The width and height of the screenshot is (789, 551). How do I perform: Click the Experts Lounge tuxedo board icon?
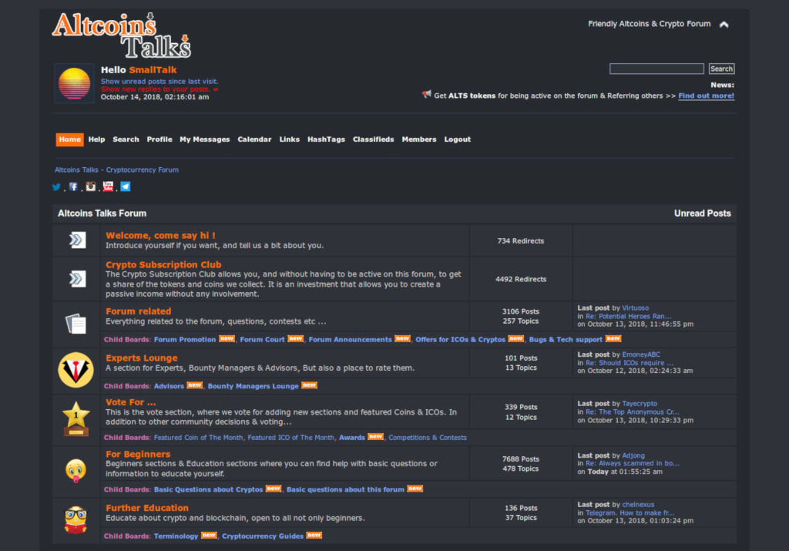point(76,370)
